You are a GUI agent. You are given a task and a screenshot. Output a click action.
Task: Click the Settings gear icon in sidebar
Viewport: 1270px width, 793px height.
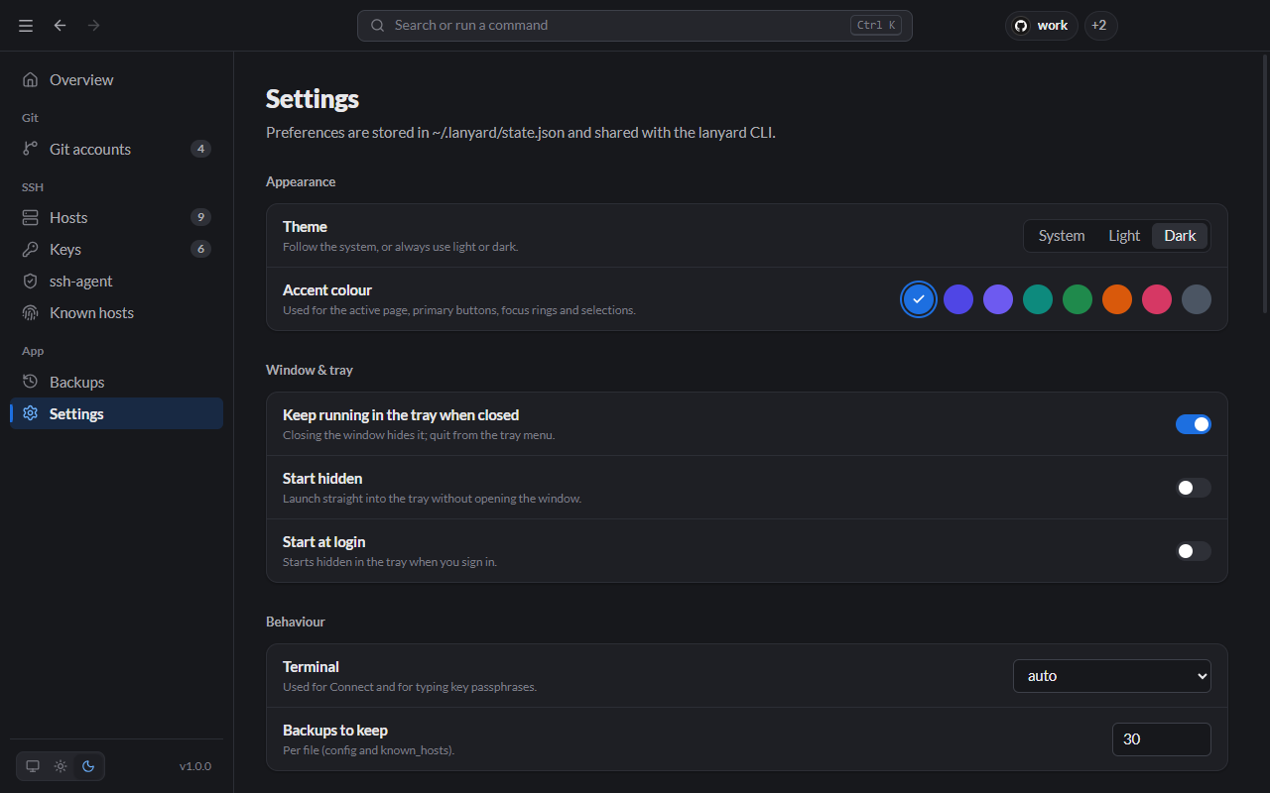(31, 414)
